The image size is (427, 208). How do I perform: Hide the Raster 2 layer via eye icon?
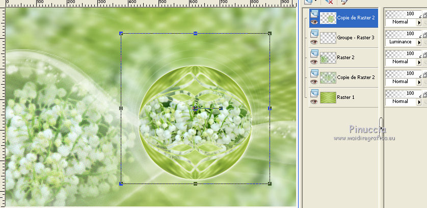(314, 62)
